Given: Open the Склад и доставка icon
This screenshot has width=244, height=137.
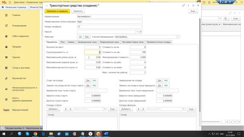Looking at the screenshot, I should coord(6,68).
